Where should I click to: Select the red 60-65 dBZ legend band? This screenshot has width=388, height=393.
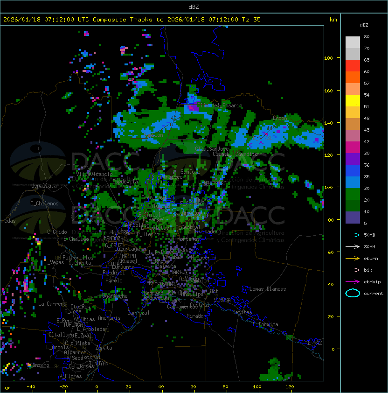(353, 66)
